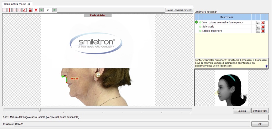Select the Labiale superiore landmark row
Viewport: 272px width, 129px height.
(231, 31)
